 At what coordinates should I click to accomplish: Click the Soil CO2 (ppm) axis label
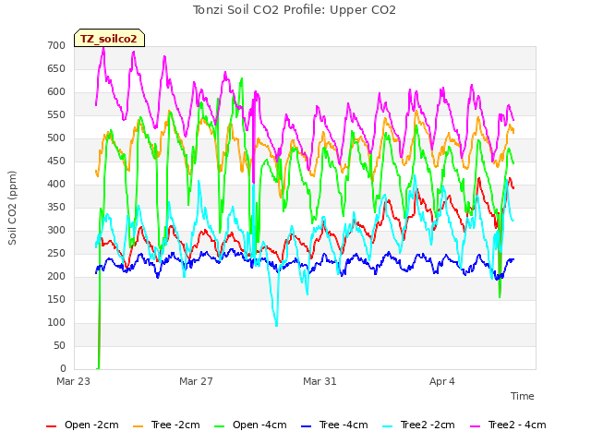point(12,208)
